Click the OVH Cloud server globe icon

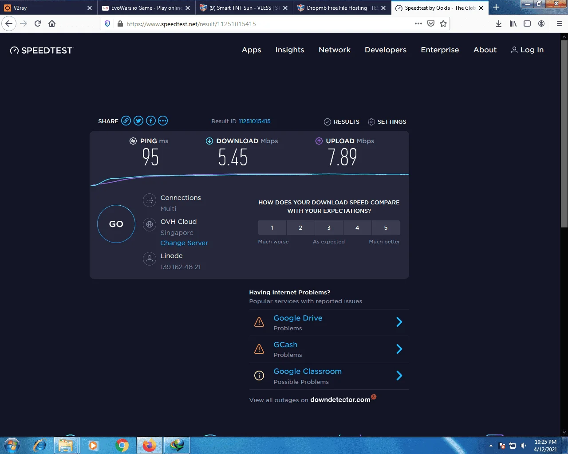(150, 224)
